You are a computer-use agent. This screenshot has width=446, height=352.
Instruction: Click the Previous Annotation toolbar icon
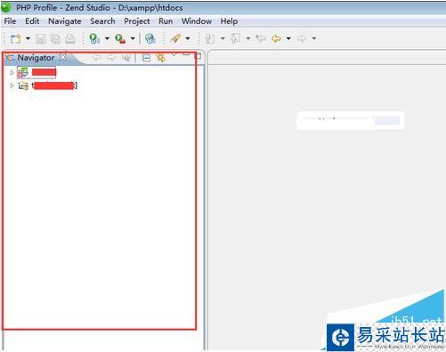tap(236, 38)
